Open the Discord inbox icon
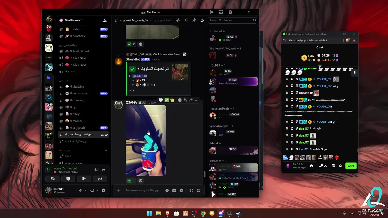The height and width of the screenshot is (218, 388). point(221,12)
